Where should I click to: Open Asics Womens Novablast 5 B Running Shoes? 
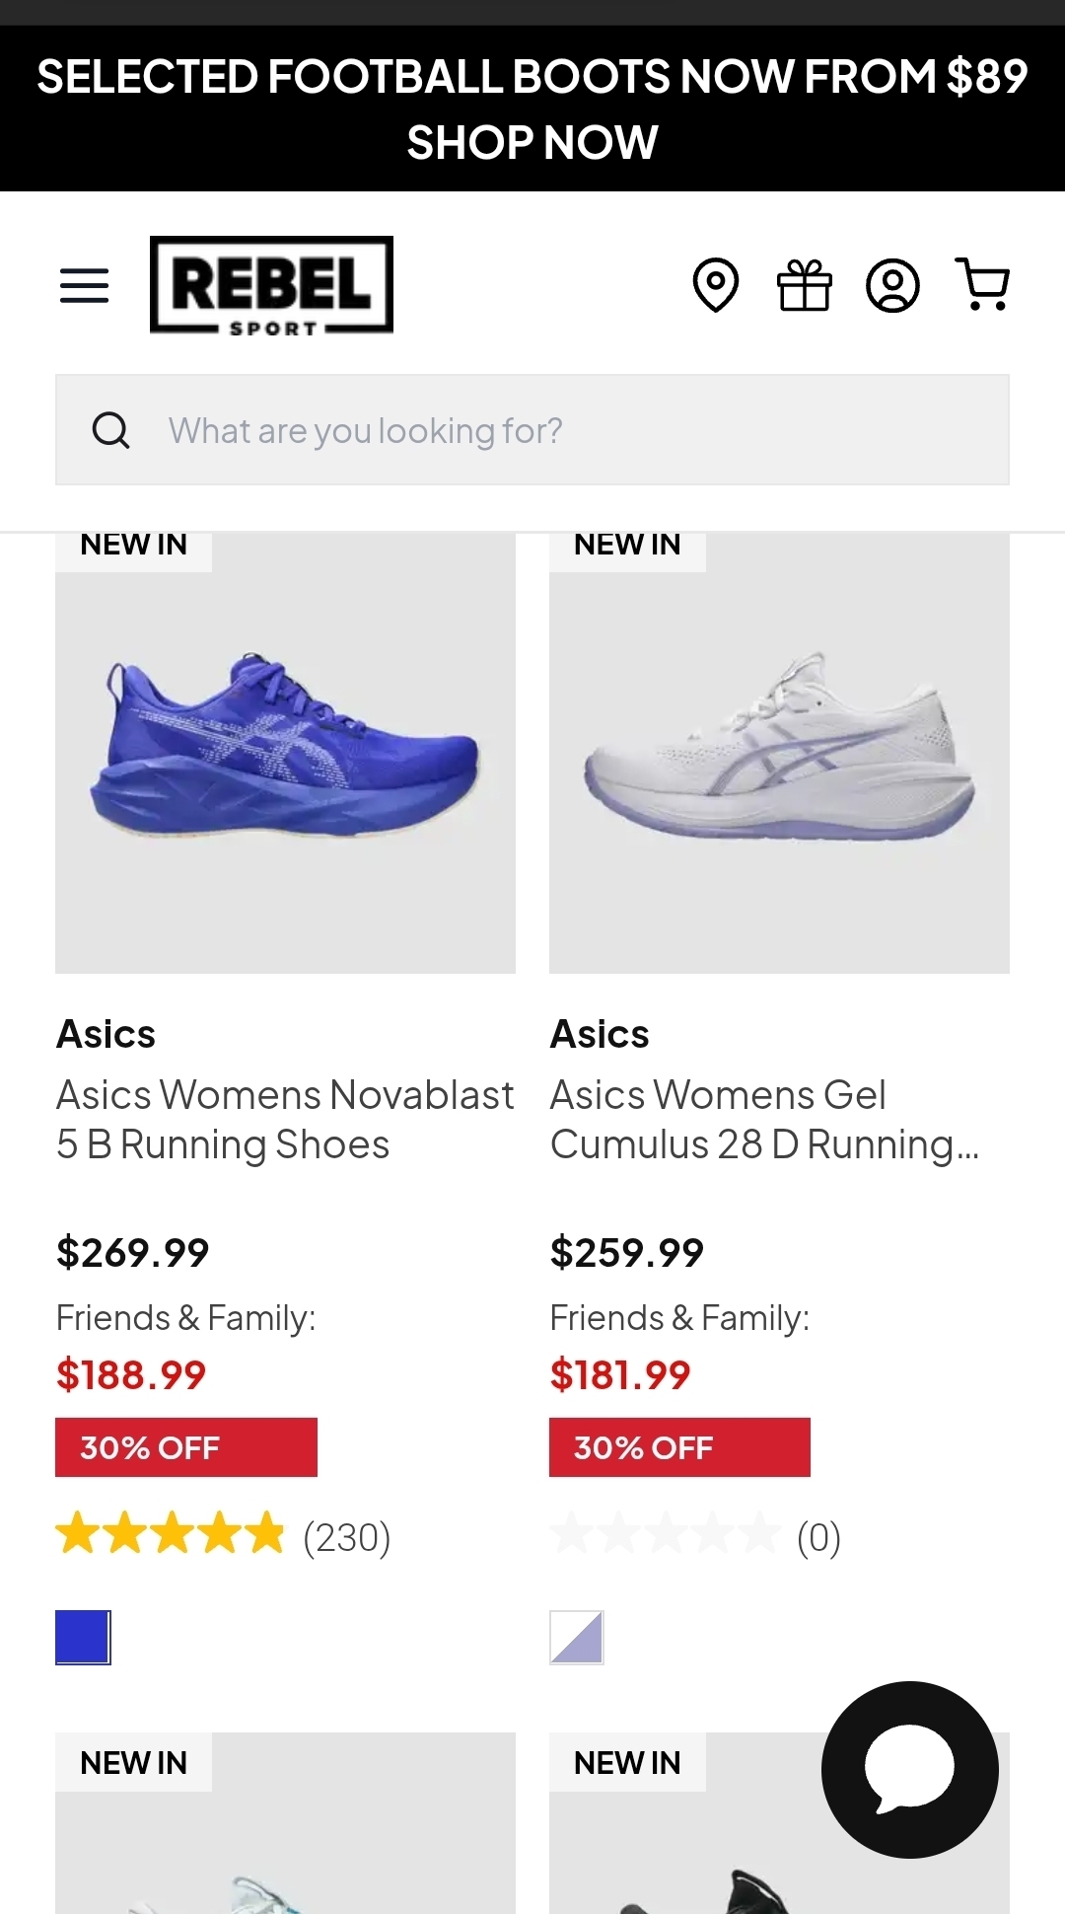pos(285,1120)
